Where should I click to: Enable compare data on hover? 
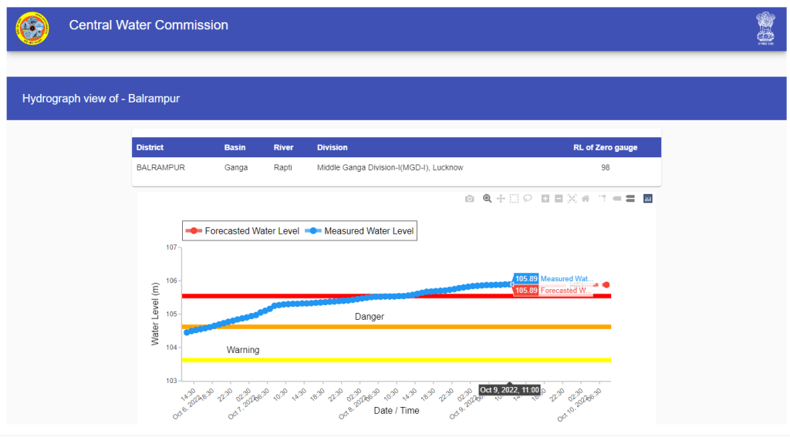pos(630,199)
